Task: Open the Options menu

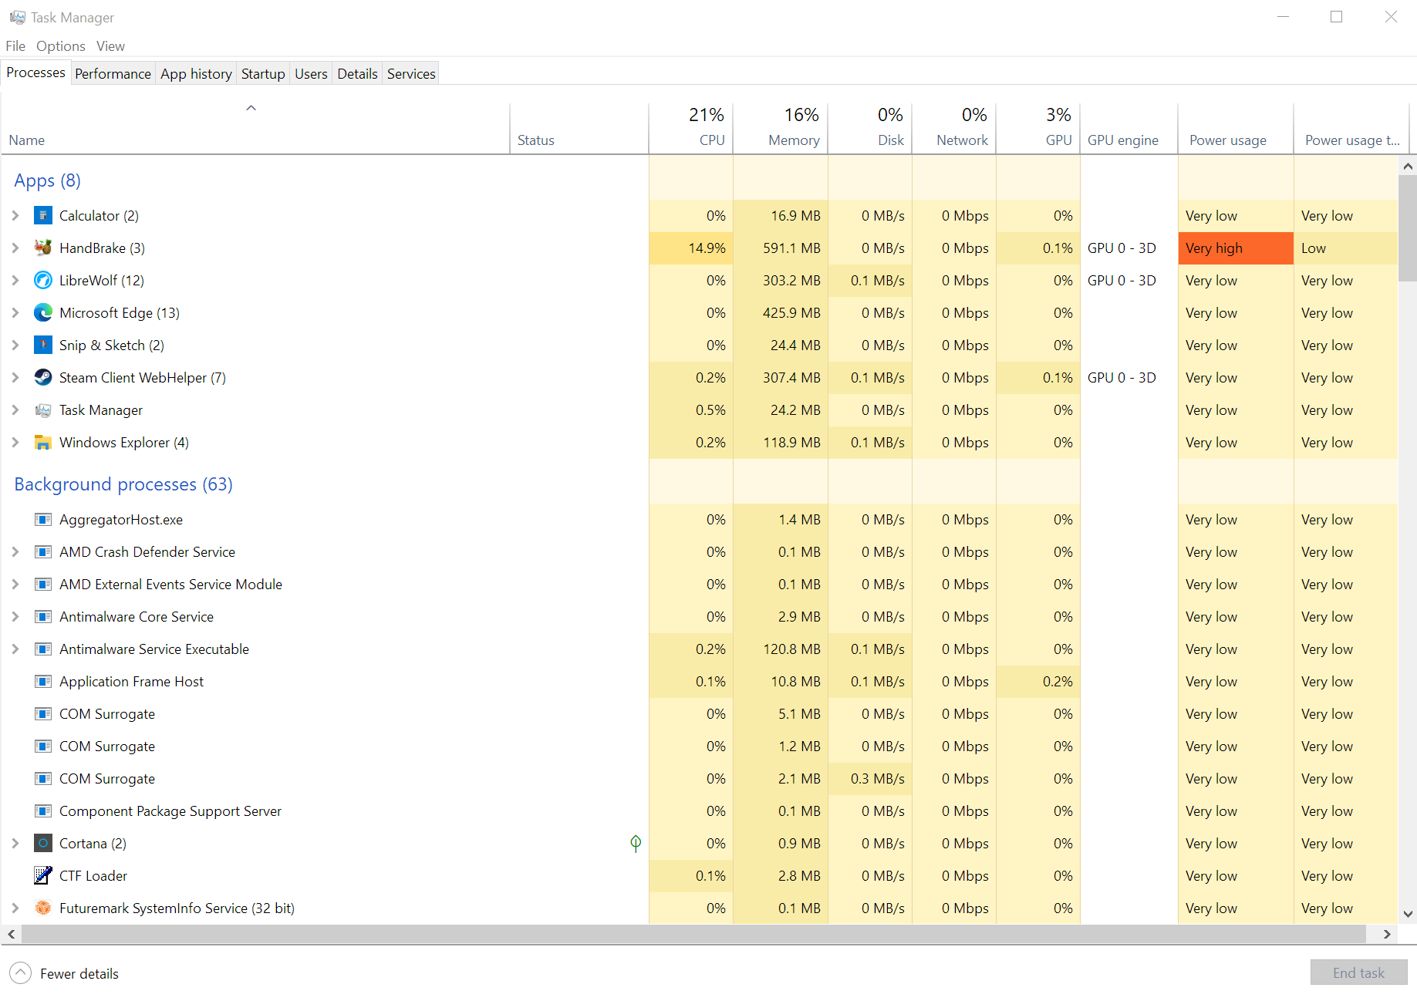Action: 61,46
